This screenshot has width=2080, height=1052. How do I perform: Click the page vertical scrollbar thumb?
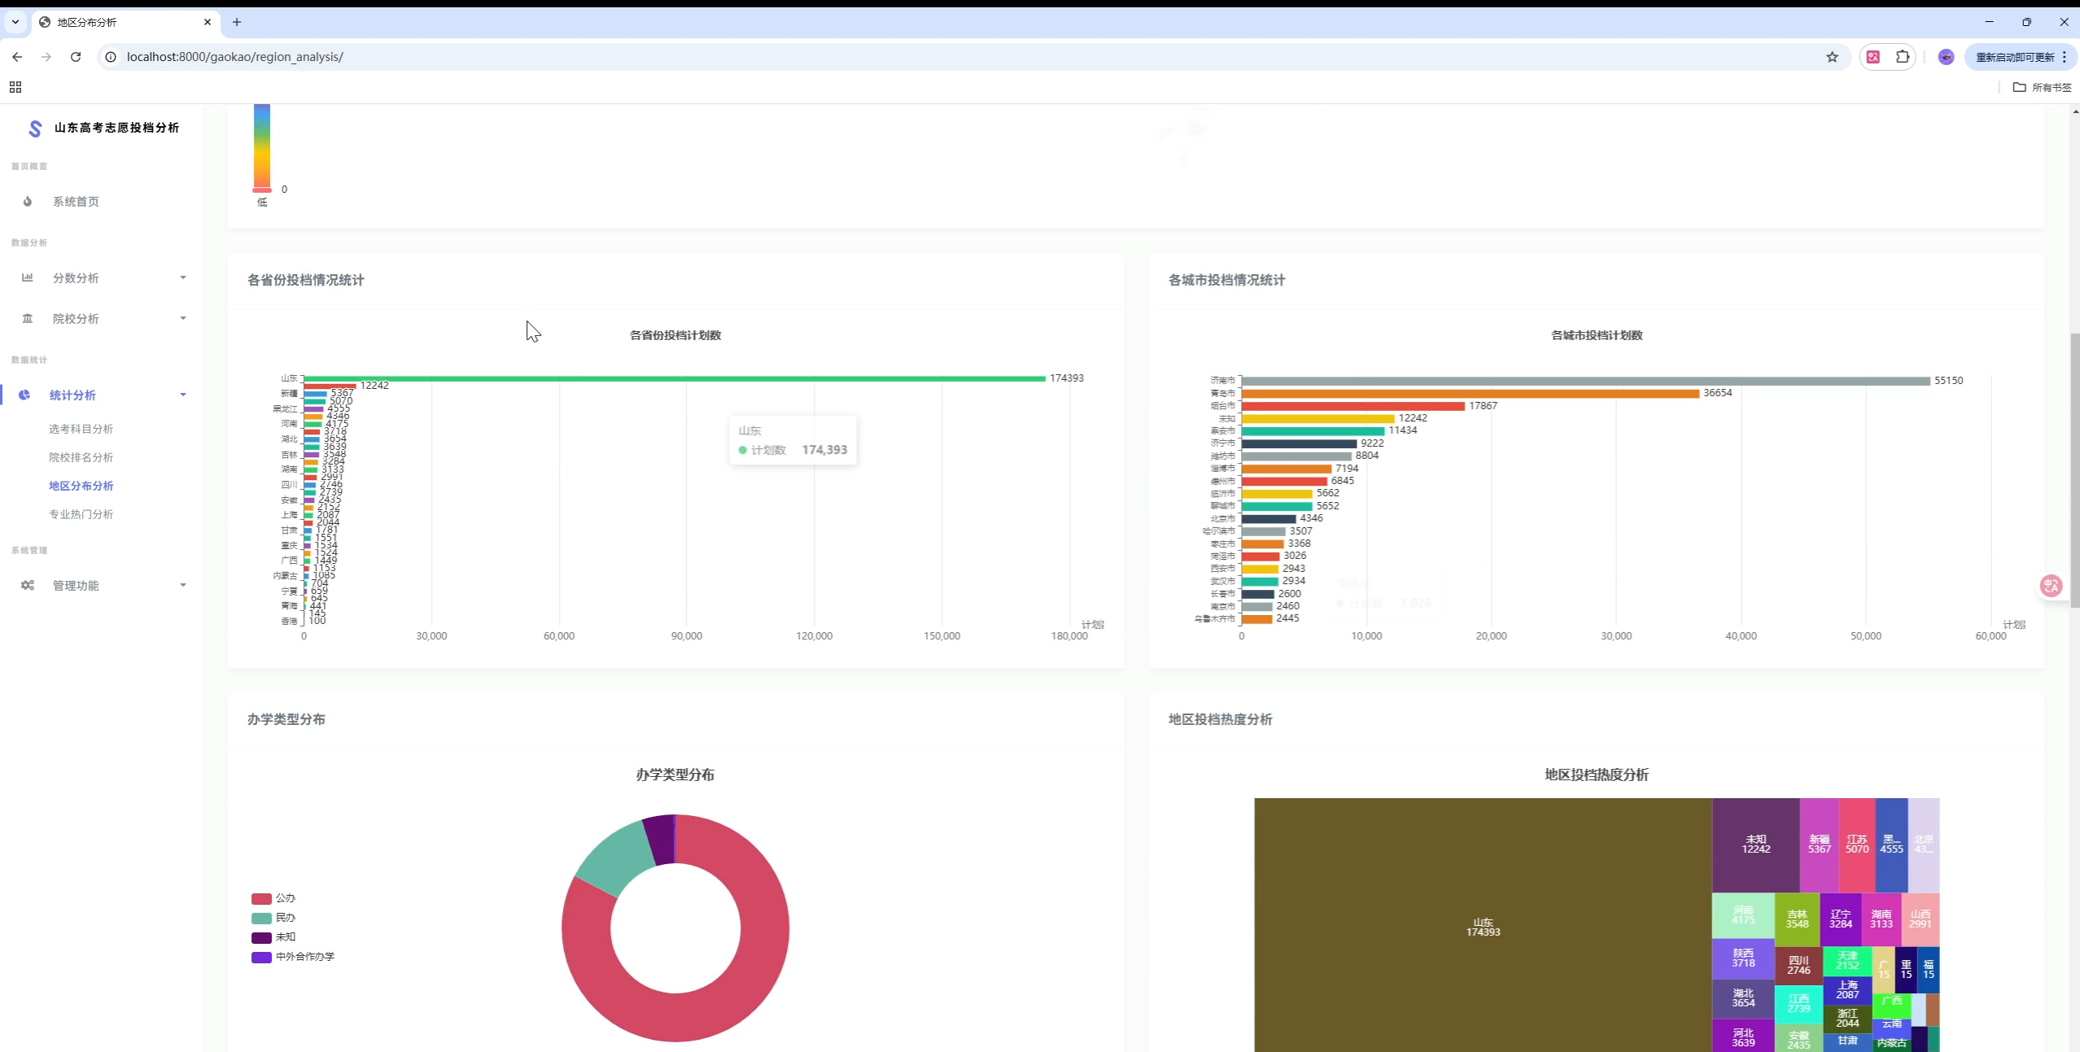2074,470
